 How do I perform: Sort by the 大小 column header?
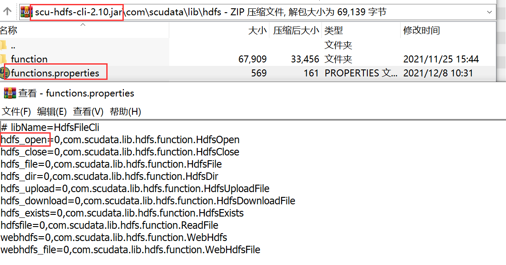(x=257, y=31)
